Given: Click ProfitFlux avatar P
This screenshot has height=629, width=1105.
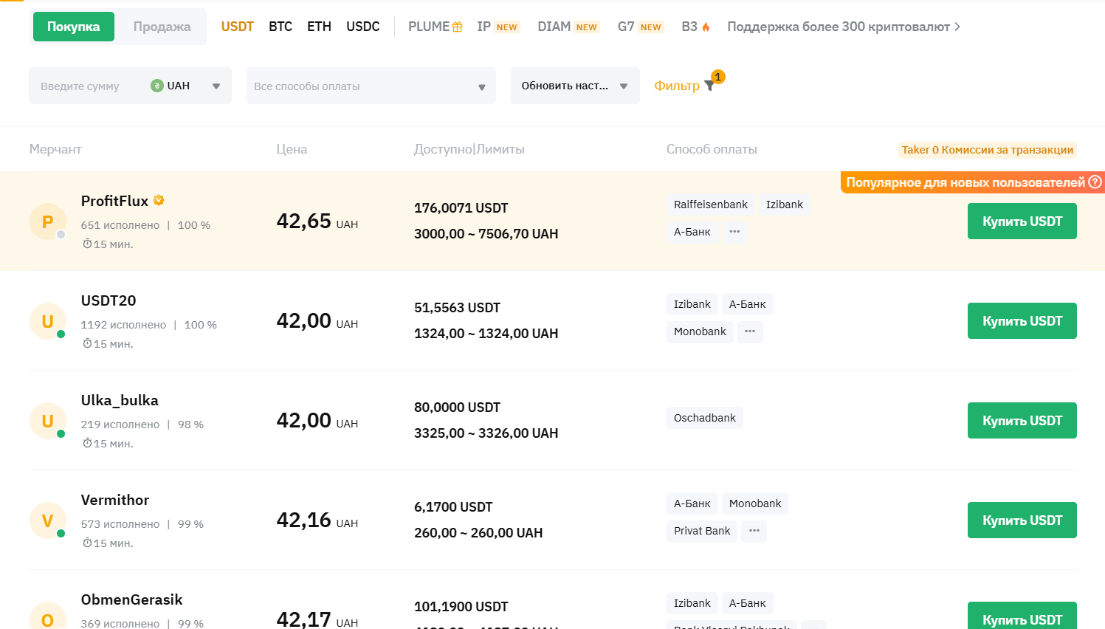Looking at the screenshot, I should click(48, 221).
